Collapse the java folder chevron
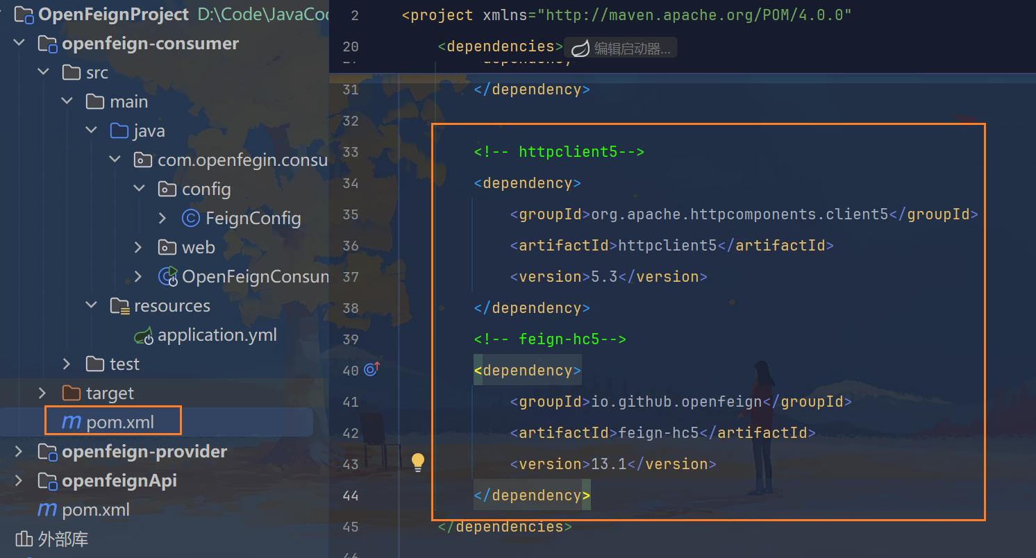Image resolution: width=1036 pixels, height=558 pixels. 91,131
